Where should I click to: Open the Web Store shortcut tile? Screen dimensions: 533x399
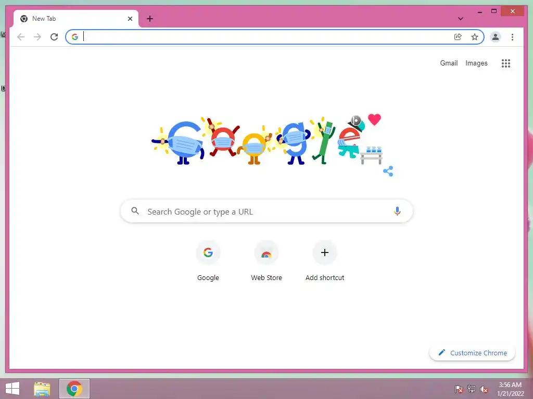[x=266, y=261]
